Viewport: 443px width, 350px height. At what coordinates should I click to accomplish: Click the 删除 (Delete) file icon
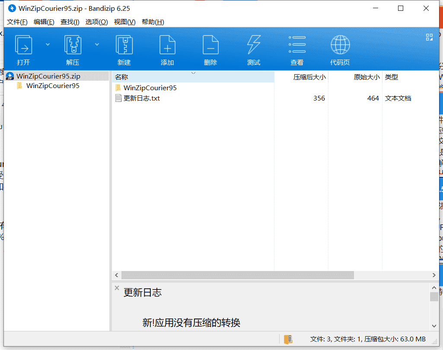[x=210, y=45]
